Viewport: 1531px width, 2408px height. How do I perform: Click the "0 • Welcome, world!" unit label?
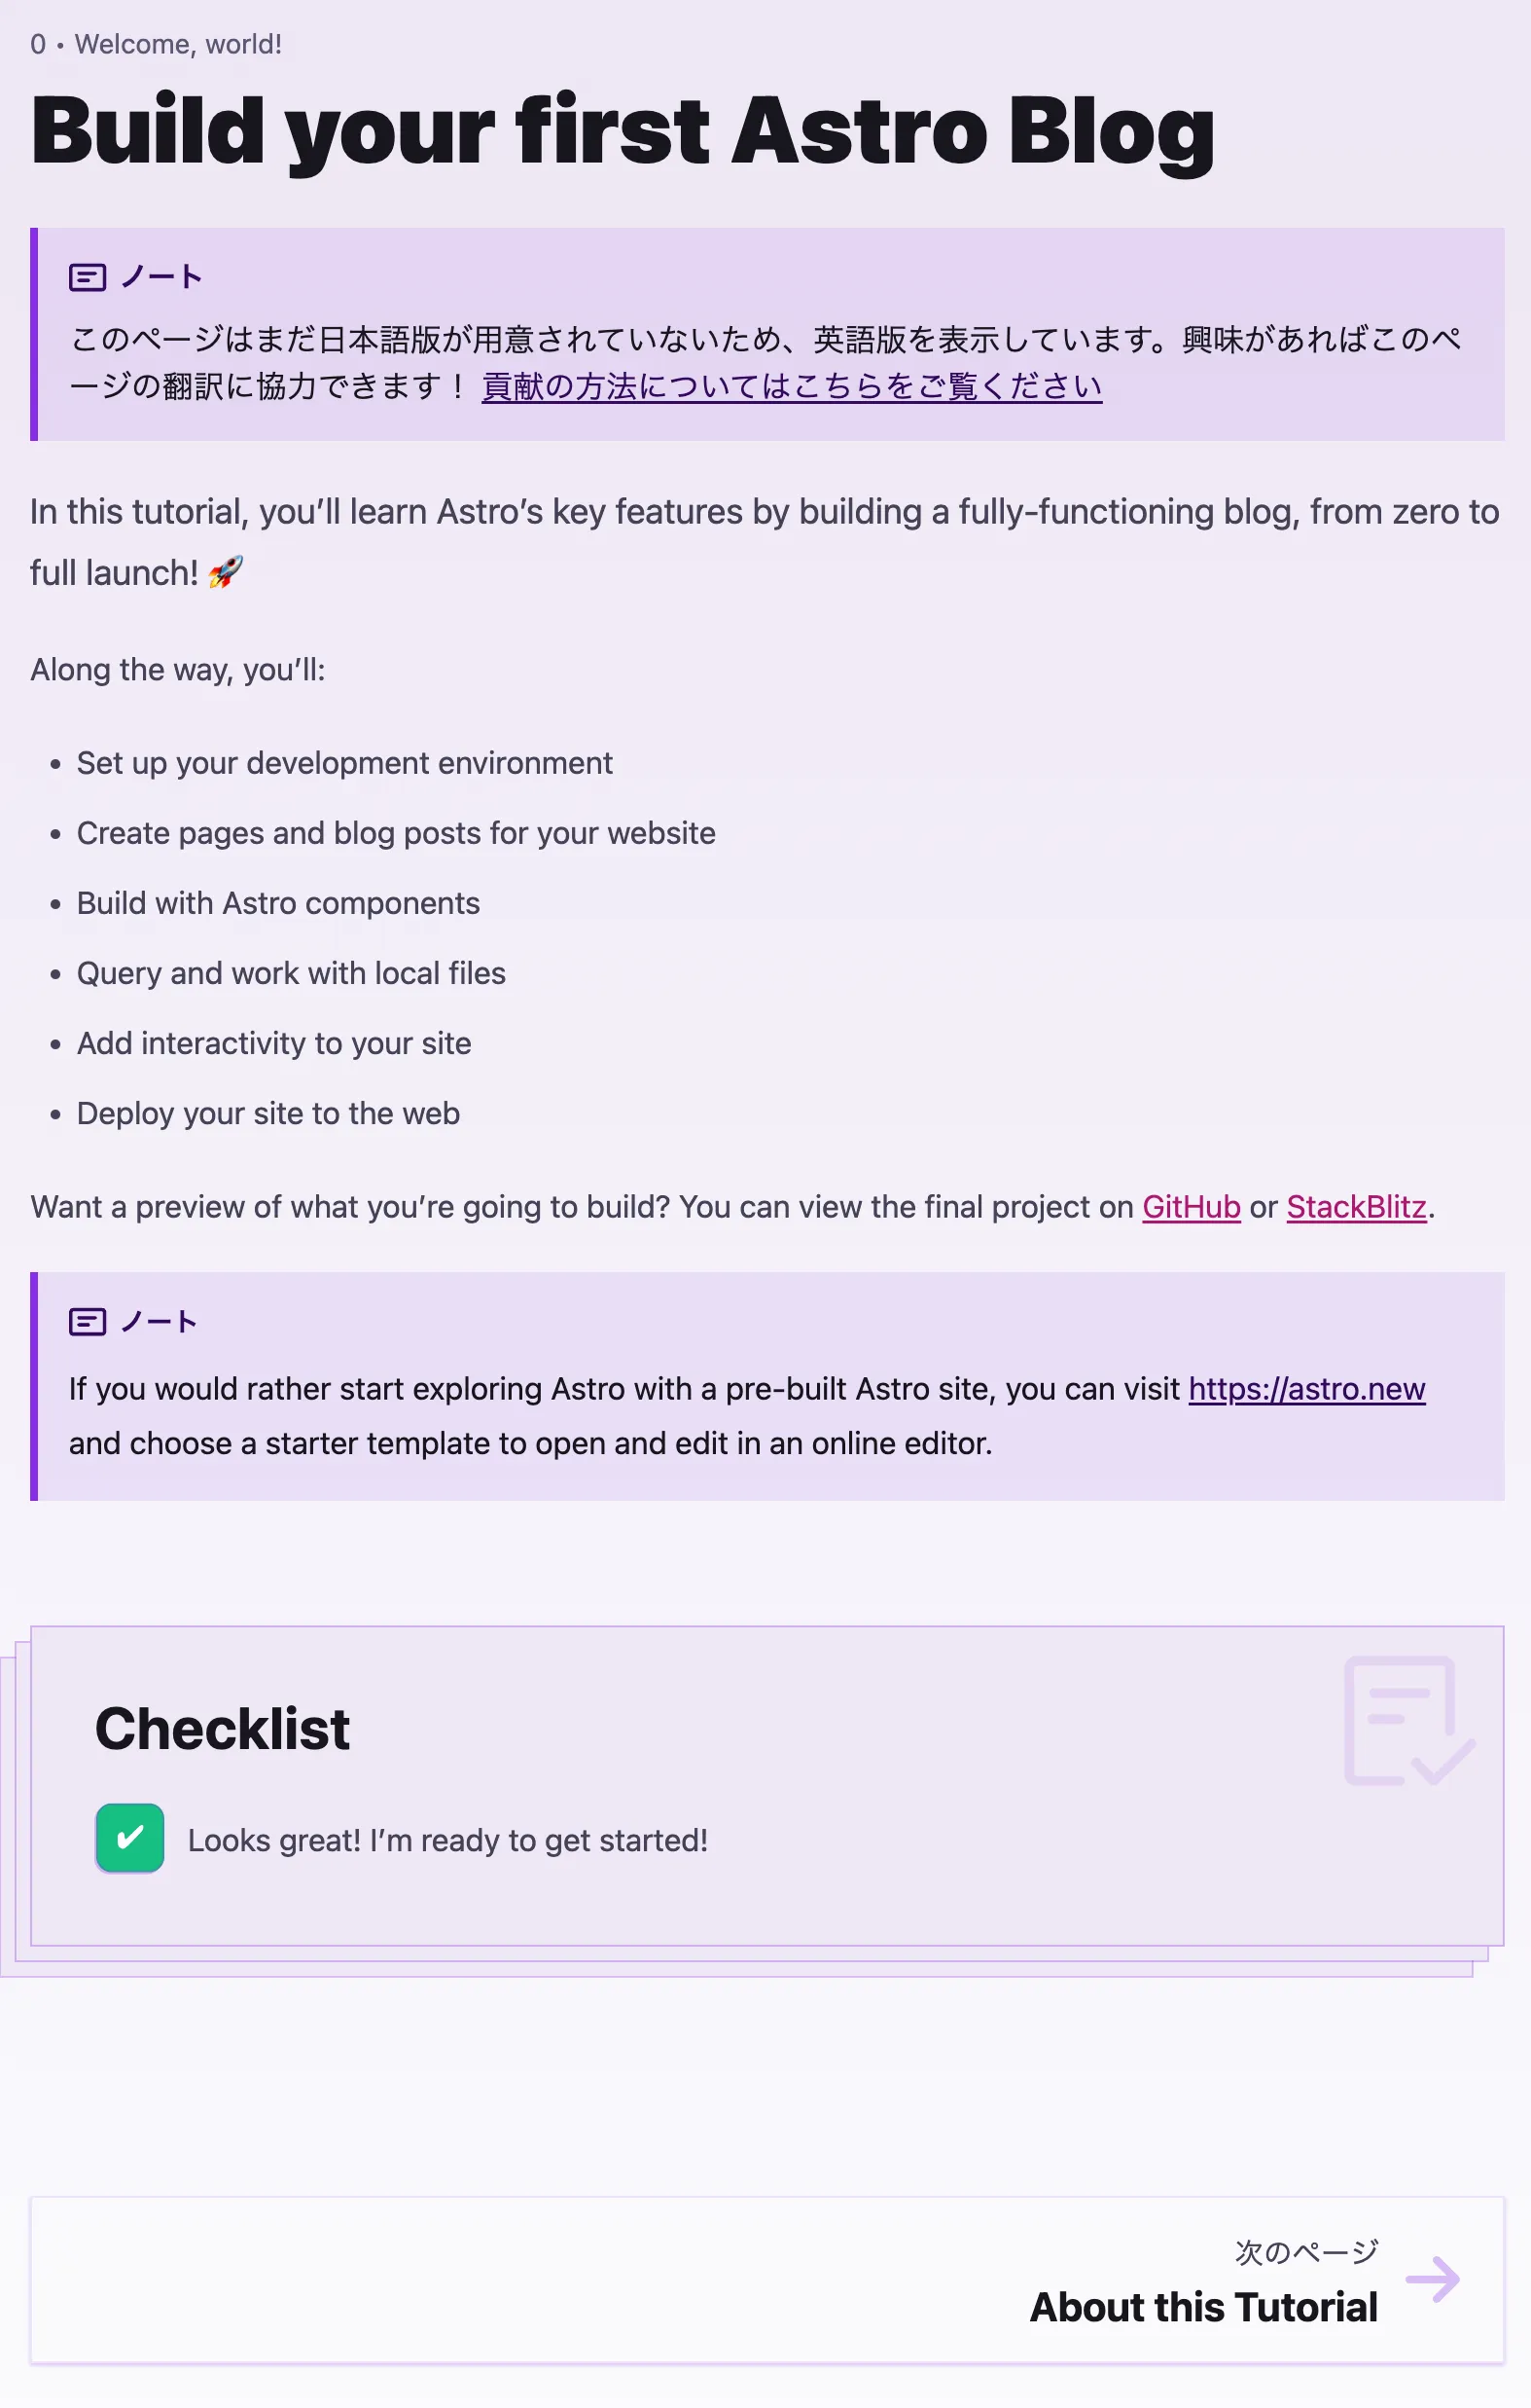point(156,44)
